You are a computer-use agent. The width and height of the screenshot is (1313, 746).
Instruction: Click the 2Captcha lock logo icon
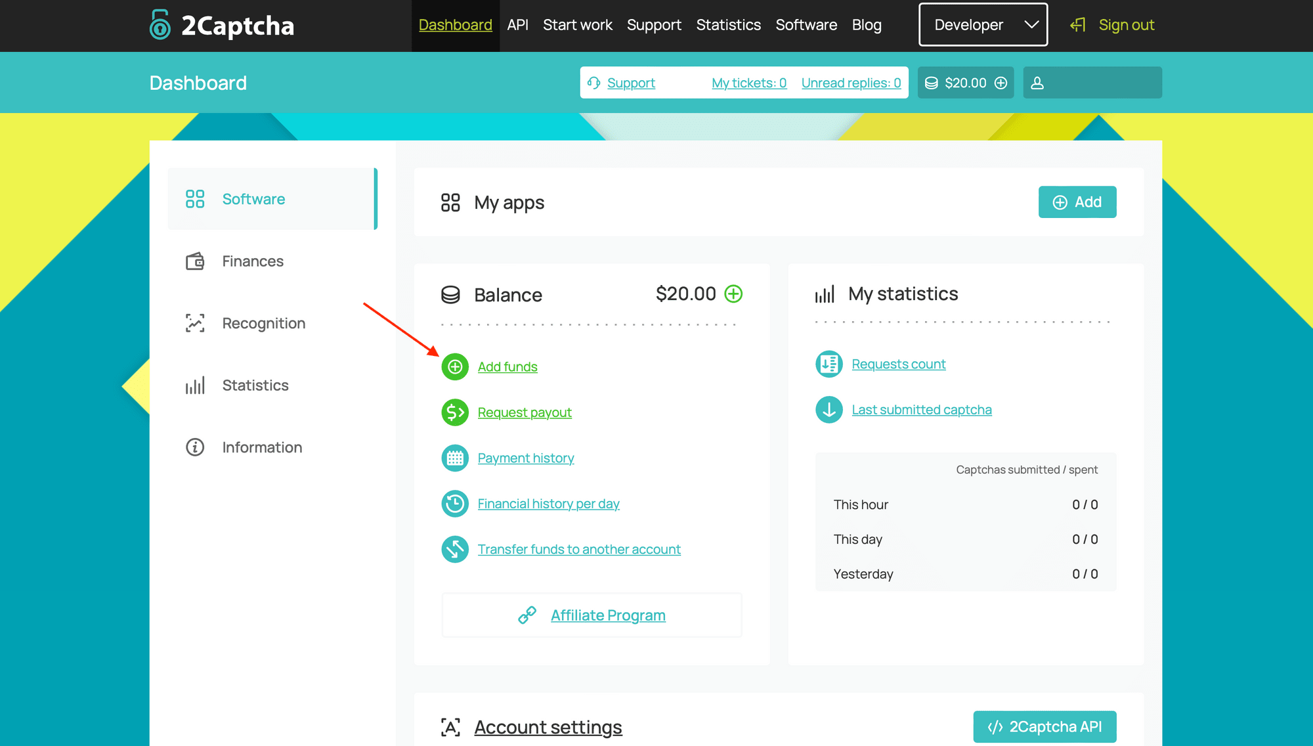point(160,25)
